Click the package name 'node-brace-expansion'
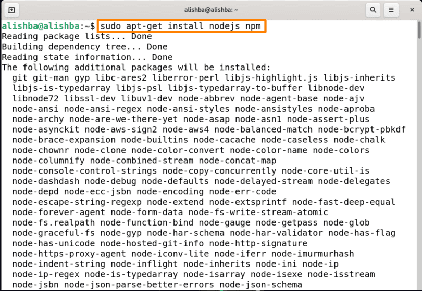The image size is (422, 291). 64,140
